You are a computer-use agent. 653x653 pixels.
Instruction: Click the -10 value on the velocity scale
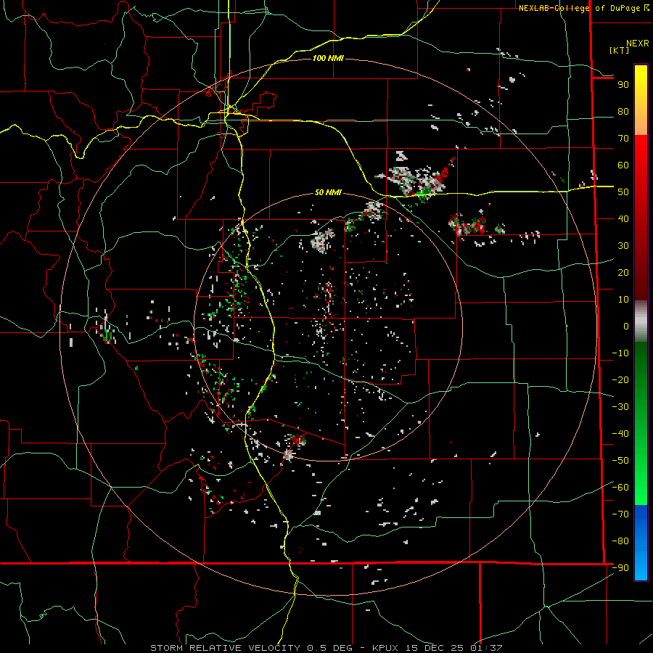620,353
